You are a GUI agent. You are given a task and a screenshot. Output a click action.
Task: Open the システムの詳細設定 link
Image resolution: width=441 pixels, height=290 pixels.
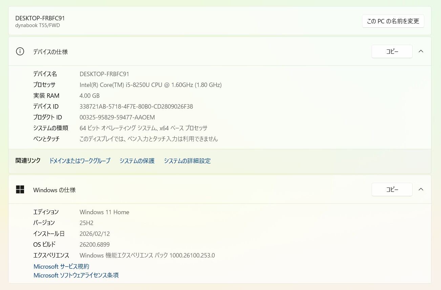point(187,161)
